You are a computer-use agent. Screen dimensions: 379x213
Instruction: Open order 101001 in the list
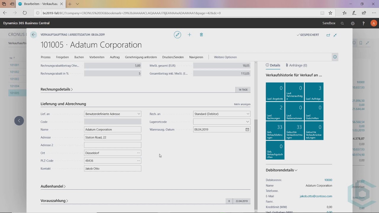(15, 65)
